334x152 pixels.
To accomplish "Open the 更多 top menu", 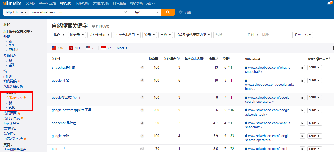I will pos(151,3).
